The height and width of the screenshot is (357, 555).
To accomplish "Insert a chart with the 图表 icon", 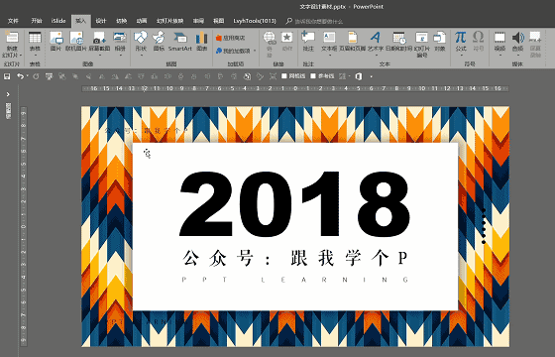I will [201, 38].
